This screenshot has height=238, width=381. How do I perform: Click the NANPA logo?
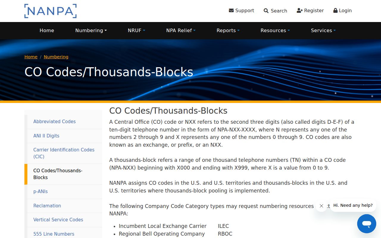coord(51,11)
